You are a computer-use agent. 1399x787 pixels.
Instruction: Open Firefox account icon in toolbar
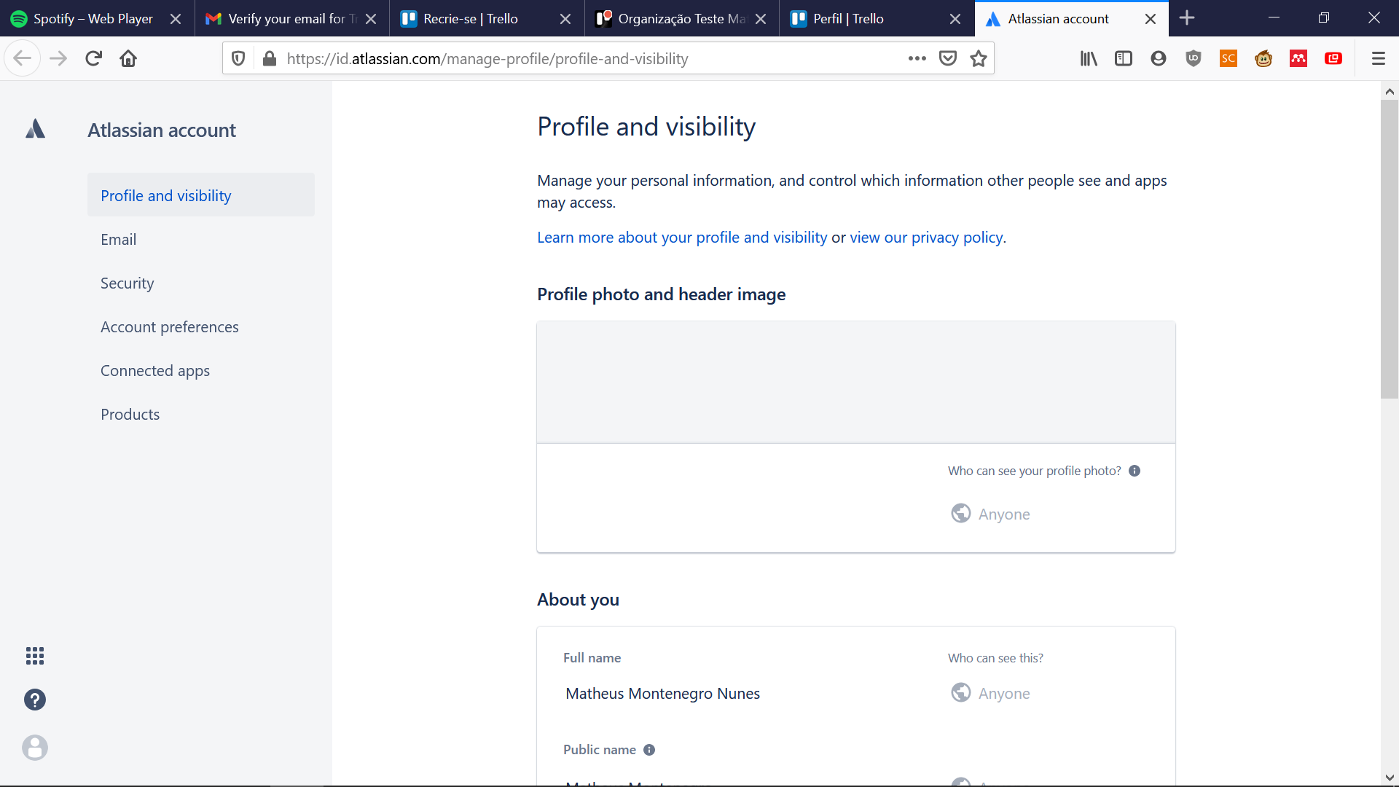(x=1159, y=58)
